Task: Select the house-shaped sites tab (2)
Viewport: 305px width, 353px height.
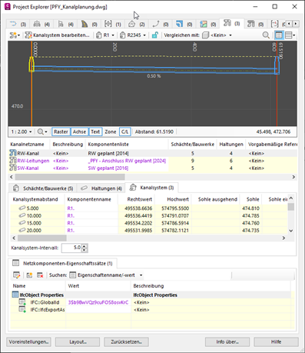Action: 136,25
